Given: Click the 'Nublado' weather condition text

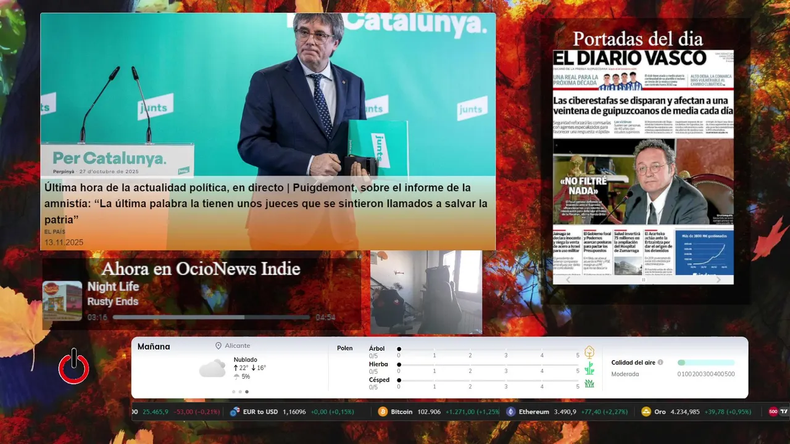Looking at the screenshot, I should point(246,360).
